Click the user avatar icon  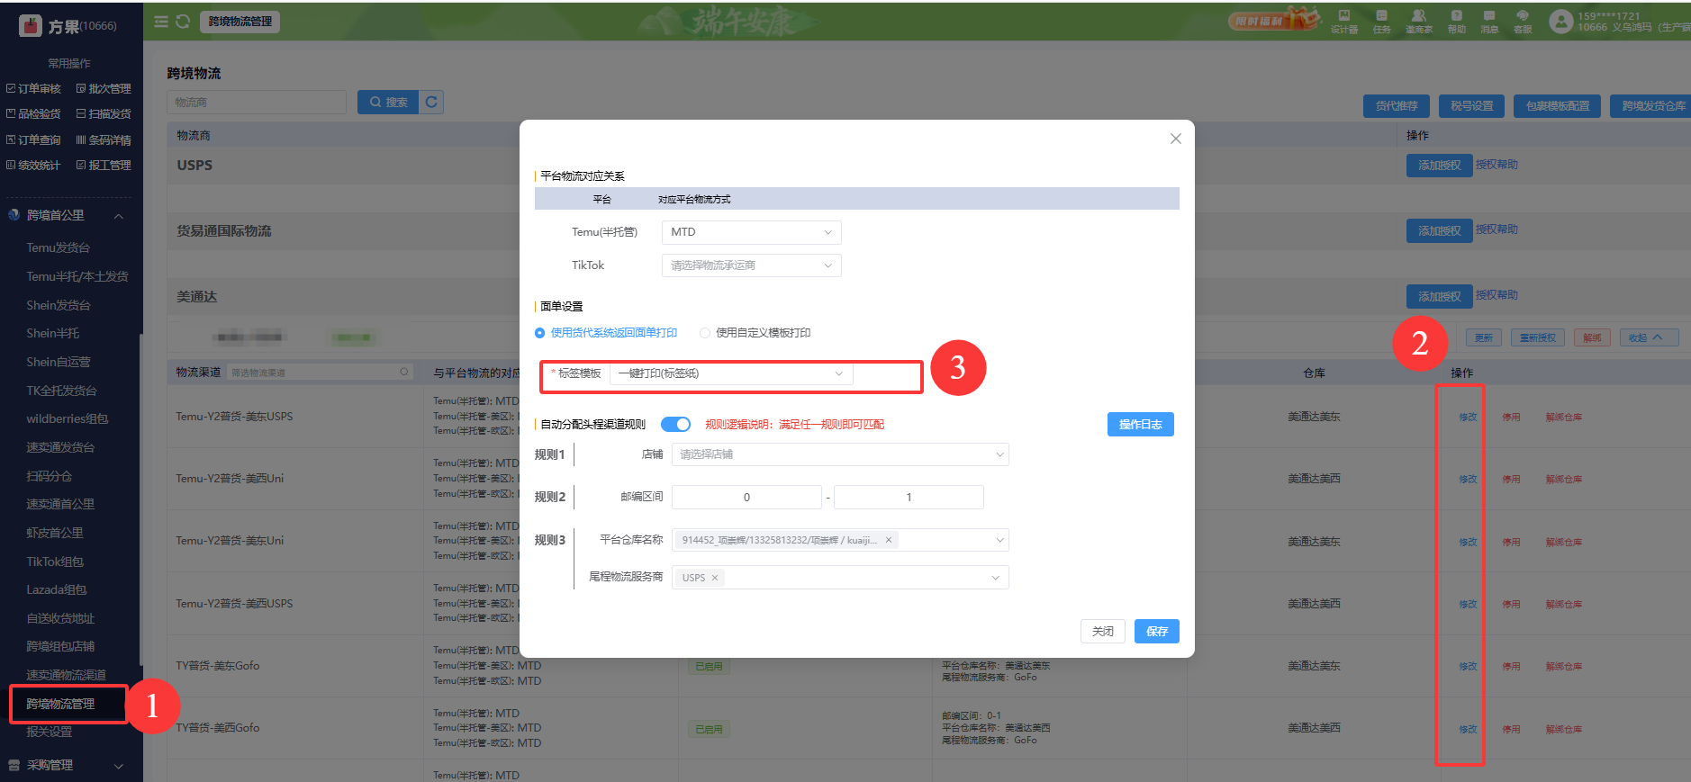pyautogui.click(x=1560, y=22)
